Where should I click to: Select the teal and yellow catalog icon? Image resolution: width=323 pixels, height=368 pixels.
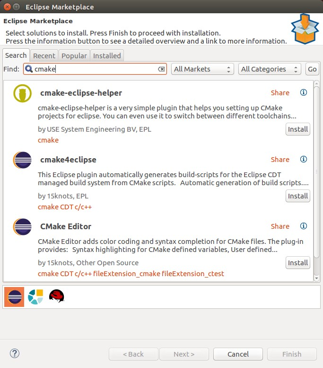coord(35,296)
